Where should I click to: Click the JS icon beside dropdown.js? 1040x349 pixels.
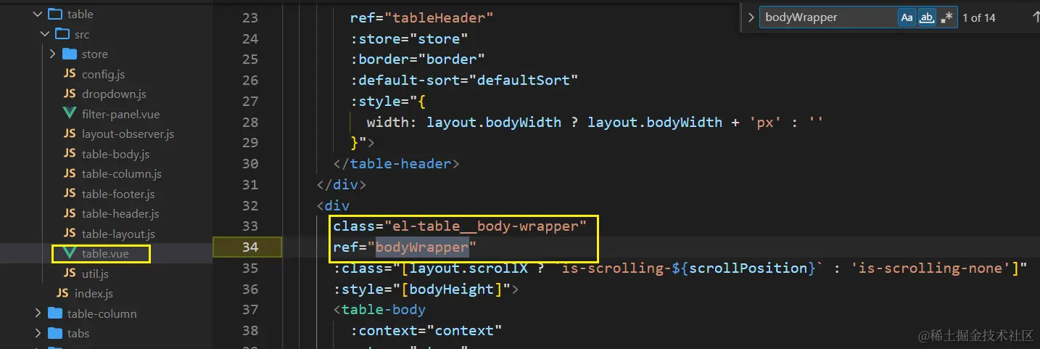(x=70, y=94)
